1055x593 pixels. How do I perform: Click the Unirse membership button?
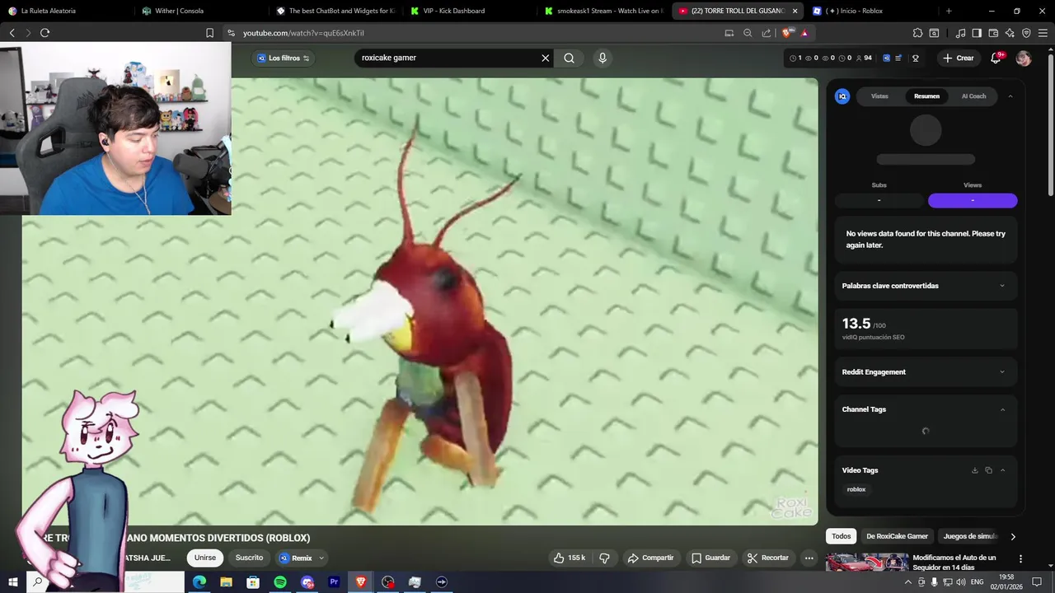[204, 558]
